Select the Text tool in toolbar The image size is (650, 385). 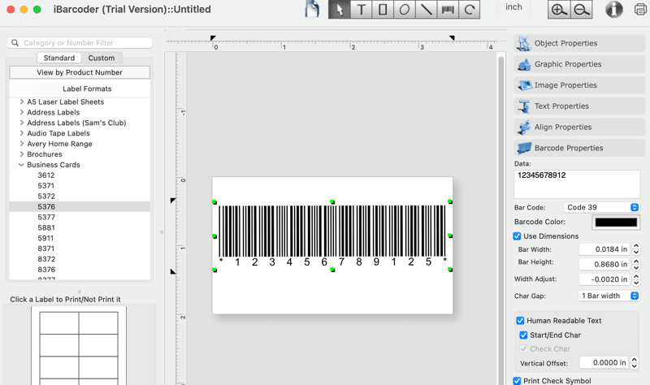pyautogui.click(x=361, y=10)
